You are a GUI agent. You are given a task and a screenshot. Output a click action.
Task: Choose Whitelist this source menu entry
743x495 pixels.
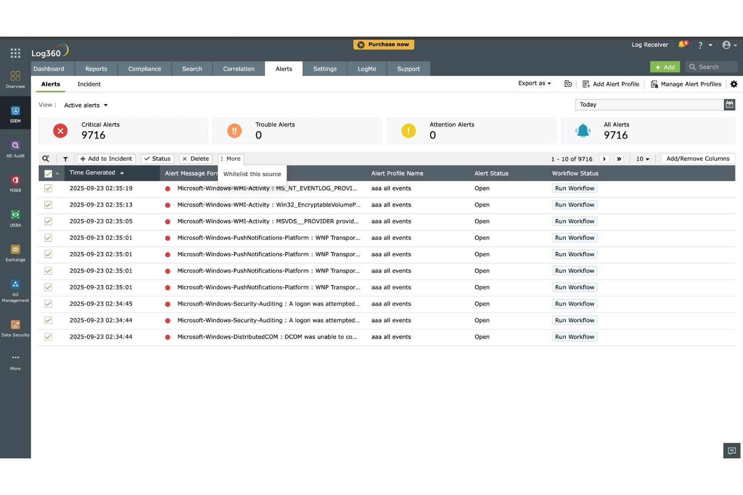click(x=252, y=174)
